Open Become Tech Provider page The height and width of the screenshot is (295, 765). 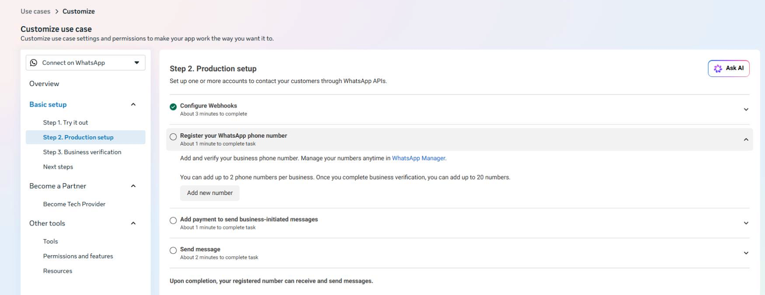coord(74,204)
